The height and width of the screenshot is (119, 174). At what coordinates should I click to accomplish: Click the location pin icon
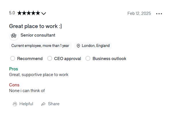[x=78, y=46]
